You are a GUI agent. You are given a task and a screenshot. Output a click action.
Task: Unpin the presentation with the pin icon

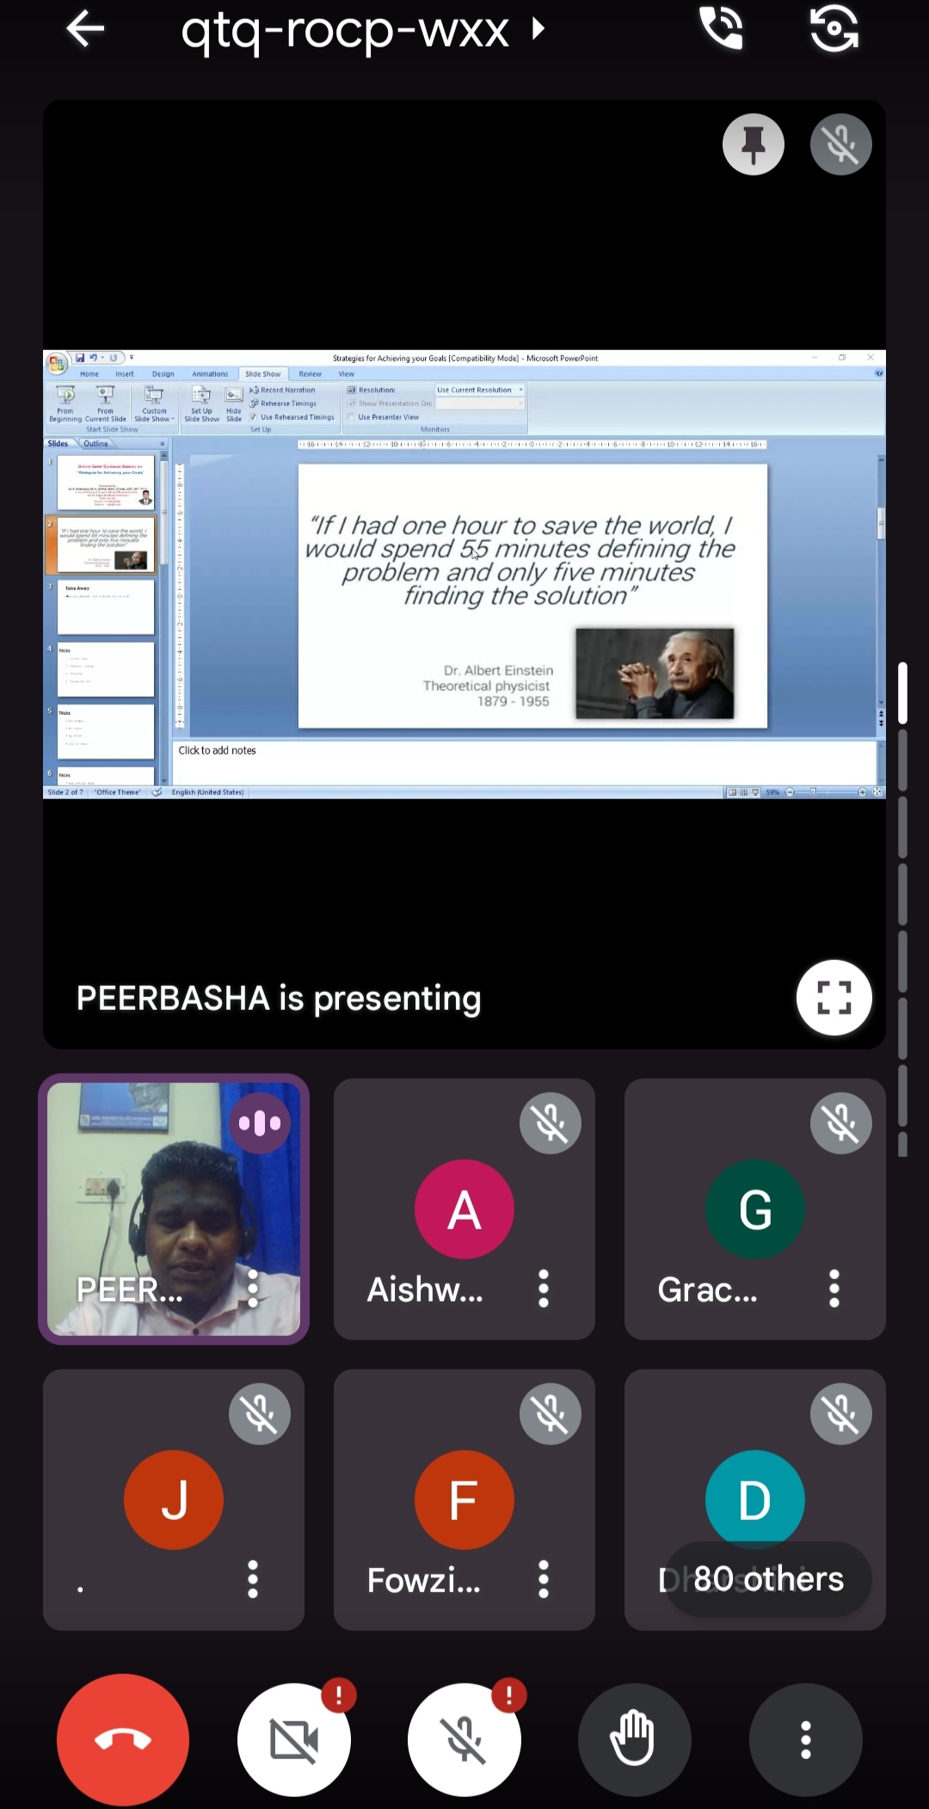[x=753, y=145]
